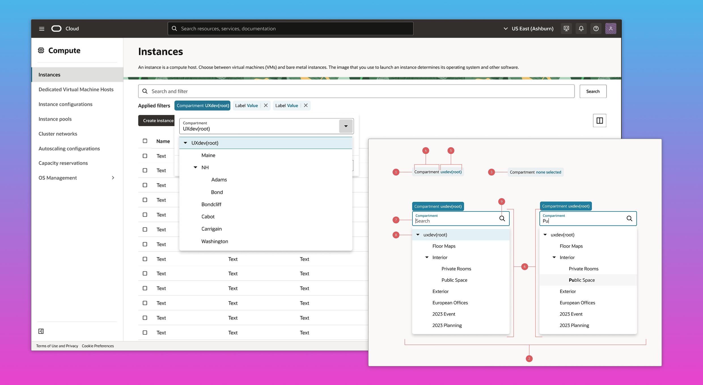Open the hamburger navigation menu
The height and width of the screenshot is (385, 703).
coord(42,29)
